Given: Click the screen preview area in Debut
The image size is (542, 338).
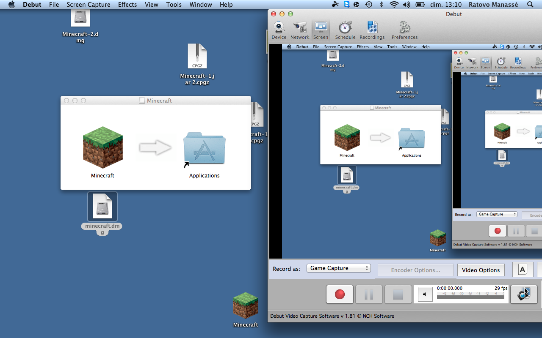Looking at the screenshot, I should pyautogui.click(x=406, y=151).
